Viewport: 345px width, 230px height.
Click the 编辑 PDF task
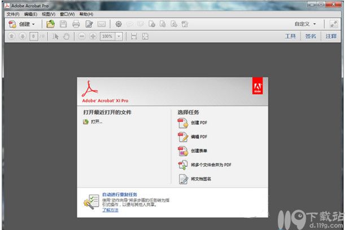tap(193, 137)
